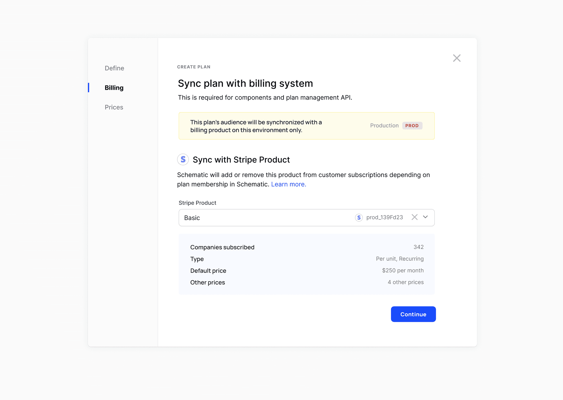The height and width of the screenshot is (400, 563).
Task: Expand the Stripe Product dropdown chevron
Action: [425, 217]
